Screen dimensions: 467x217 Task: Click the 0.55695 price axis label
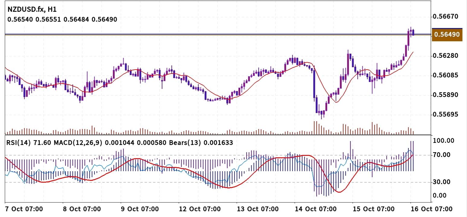[446, 115]
